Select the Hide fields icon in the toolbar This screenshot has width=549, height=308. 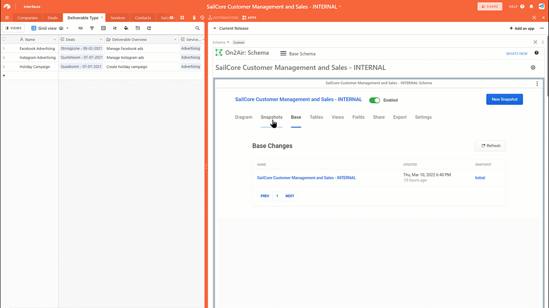click(x=81, y=28)
